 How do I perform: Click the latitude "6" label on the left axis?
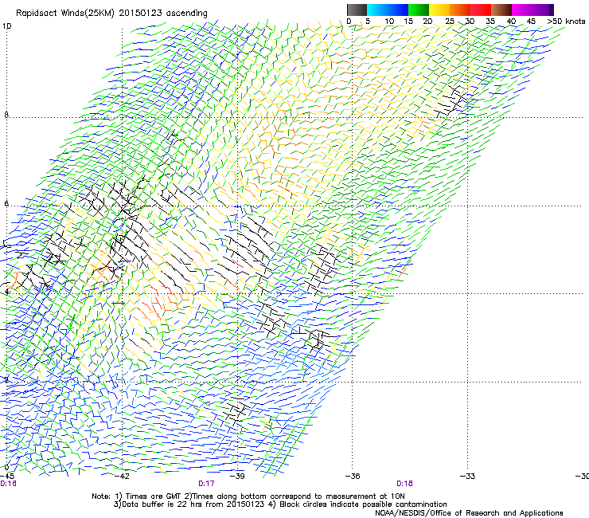pyautogui.click(x=6, y=203)
